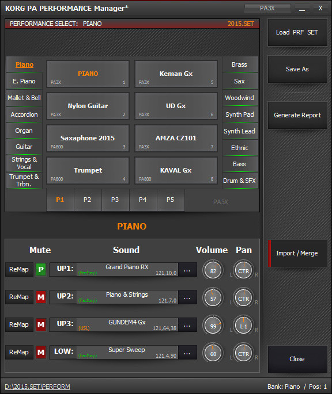Open sound browser for GUNDEM4 Gx
Viewport: 332px width, 394px height.
coord(187,325)
